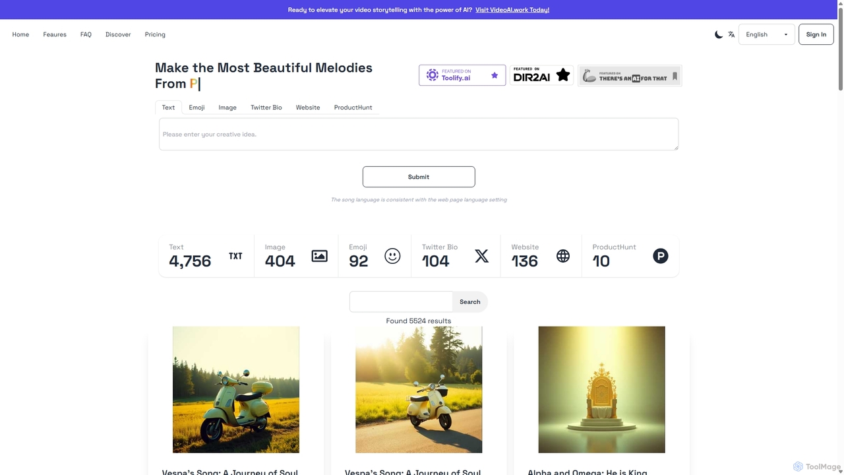Focus the creative idea text area
The height and width of the screenshot is (475, 844).
419,134
